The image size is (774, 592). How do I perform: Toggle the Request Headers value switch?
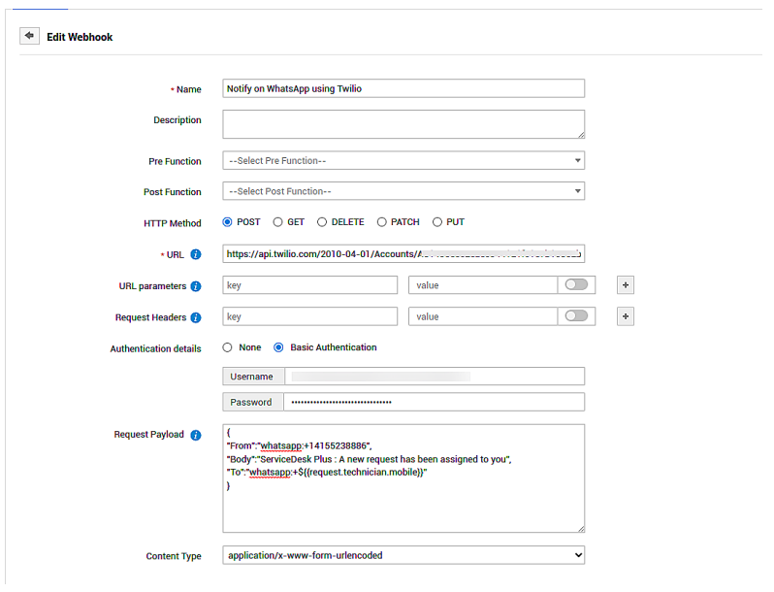(576, 316)
